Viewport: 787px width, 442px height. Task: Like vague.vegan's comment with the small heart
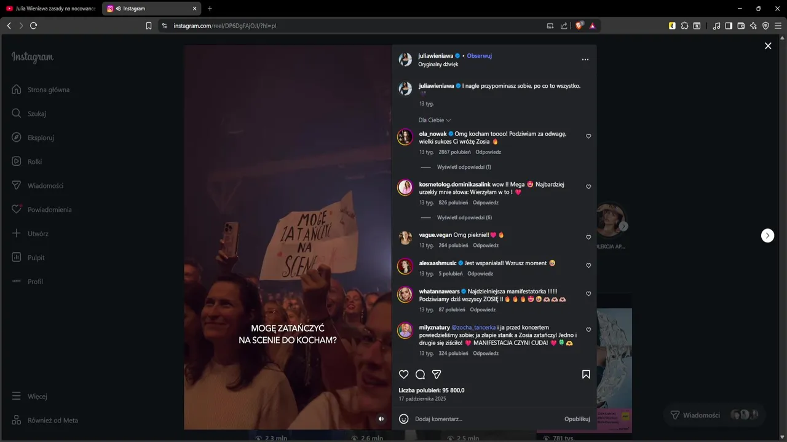[x=588, y=237]
